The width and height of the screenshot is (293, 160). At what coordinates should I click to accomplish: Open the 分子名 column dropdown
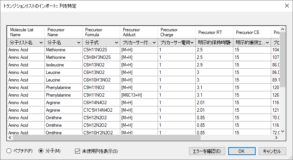(x=63, y=43)
